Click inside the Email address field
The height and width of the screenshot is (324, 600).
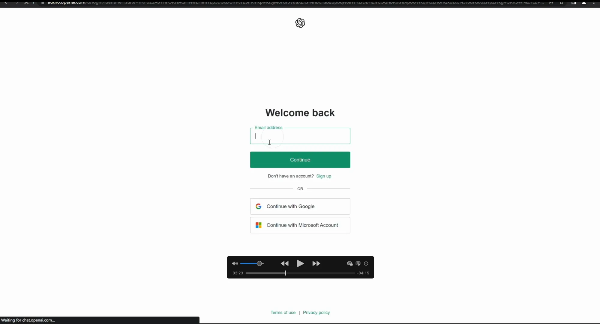[x=300, y=136]
